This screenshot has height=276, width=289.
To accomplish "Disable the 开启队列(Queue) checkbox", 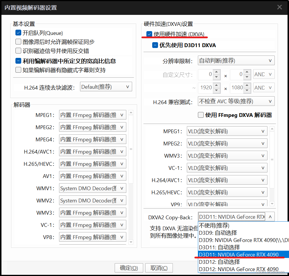I will coord(18,33).
